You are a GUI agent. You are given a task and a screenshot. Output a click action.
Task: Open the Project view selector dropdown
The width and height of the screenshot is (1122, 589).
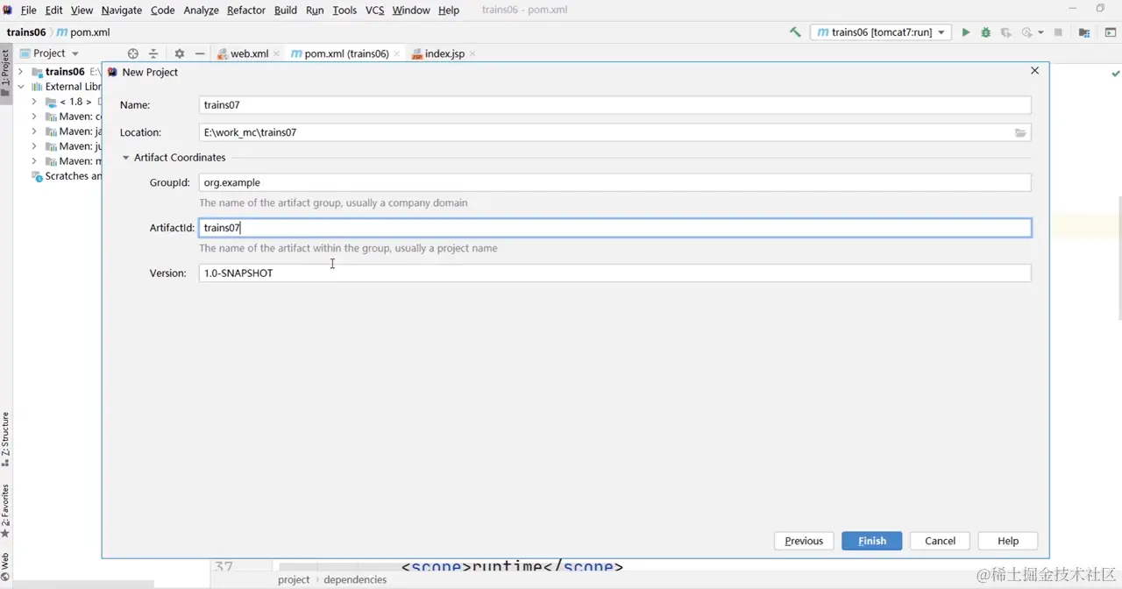pyautogui.click(x=50, y=53)
